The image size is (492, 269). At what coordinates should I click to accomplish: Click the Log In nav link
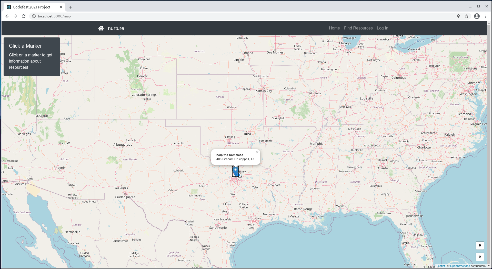[x=382, y=28]
